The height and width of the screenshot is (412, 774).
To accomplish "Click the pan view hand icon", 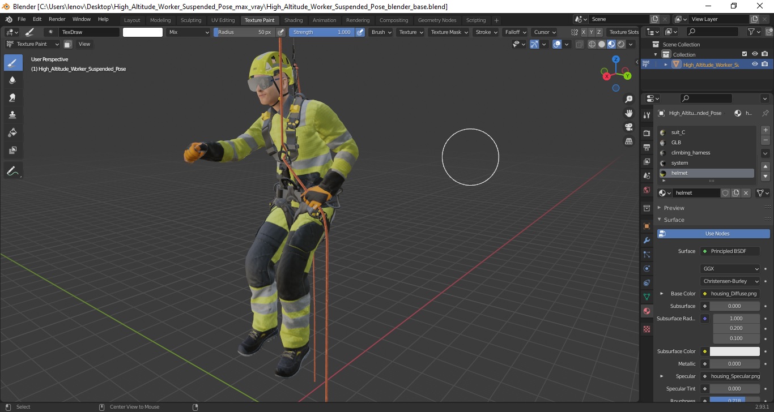I will 629,113.
